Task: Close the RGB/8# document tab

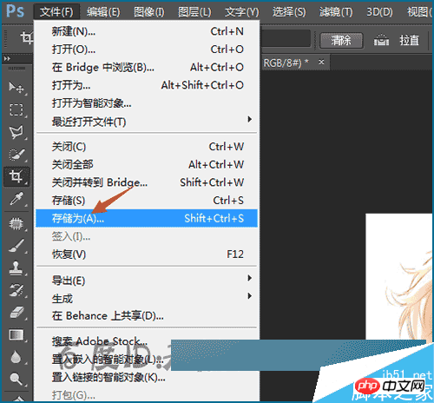Action: pos(321,62)
